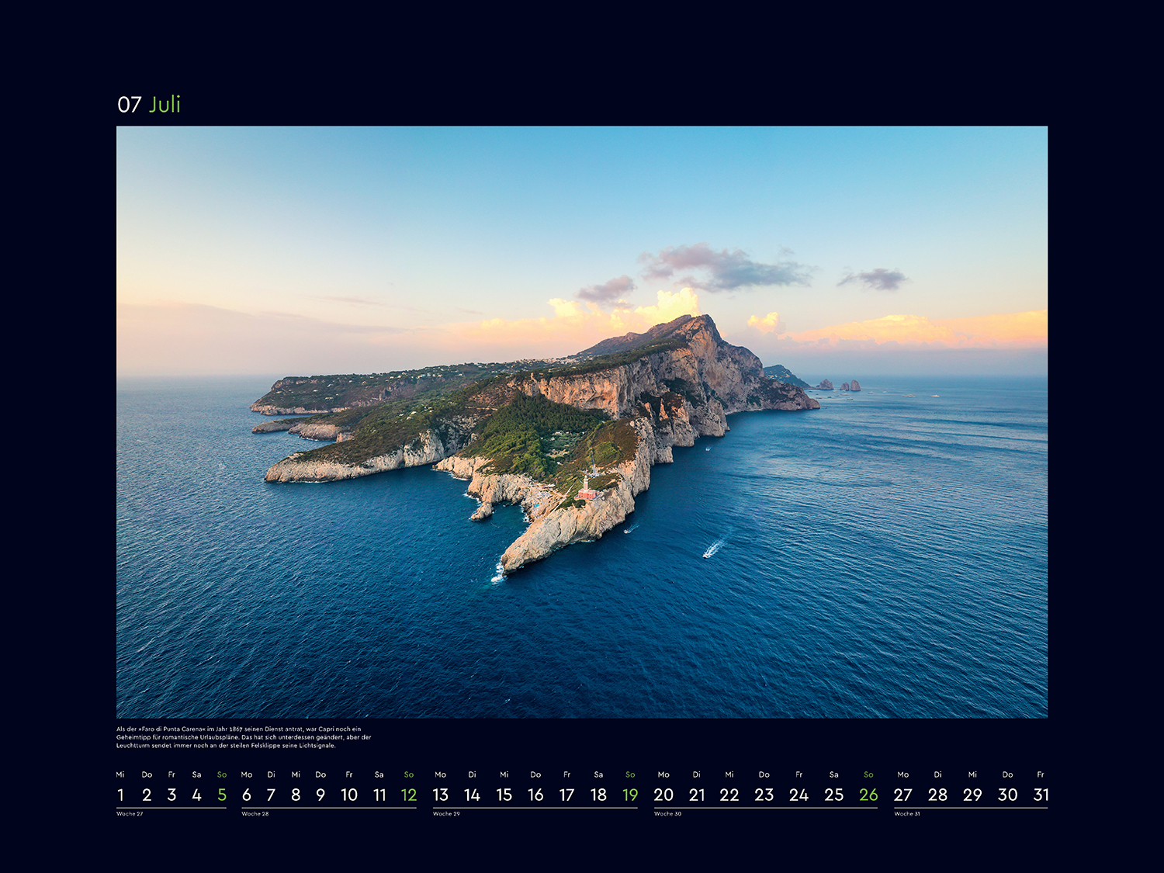
Task: Select the month number "07" in the header
Action: (x=129, y=105)
